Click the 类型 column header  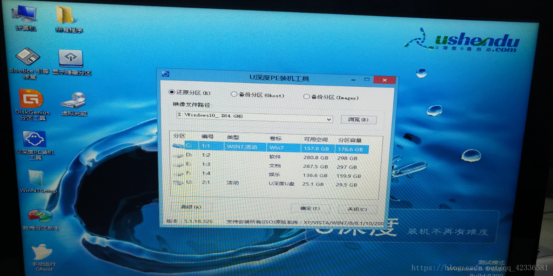pos(233,137)
